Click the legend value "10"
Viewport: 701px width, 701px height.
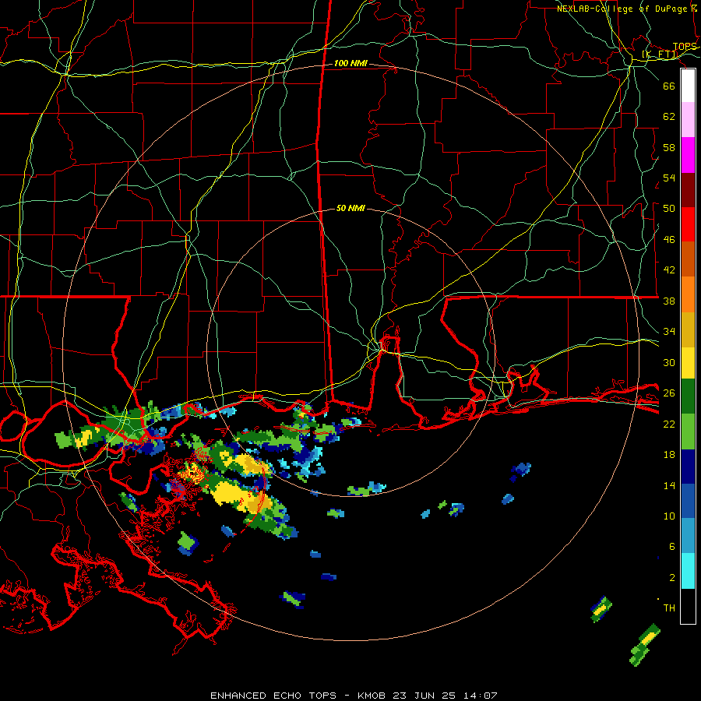point(669,516)
